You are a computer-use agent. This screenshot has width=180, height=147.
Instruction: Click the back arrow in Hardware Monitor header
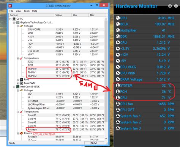[170, 6]
